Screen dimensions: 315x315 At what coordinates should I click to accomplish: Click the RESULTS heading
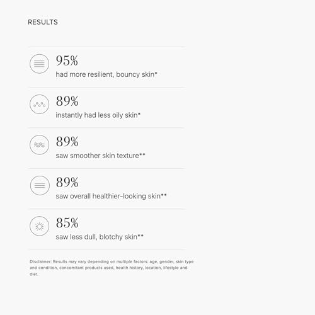coord(43,22)
